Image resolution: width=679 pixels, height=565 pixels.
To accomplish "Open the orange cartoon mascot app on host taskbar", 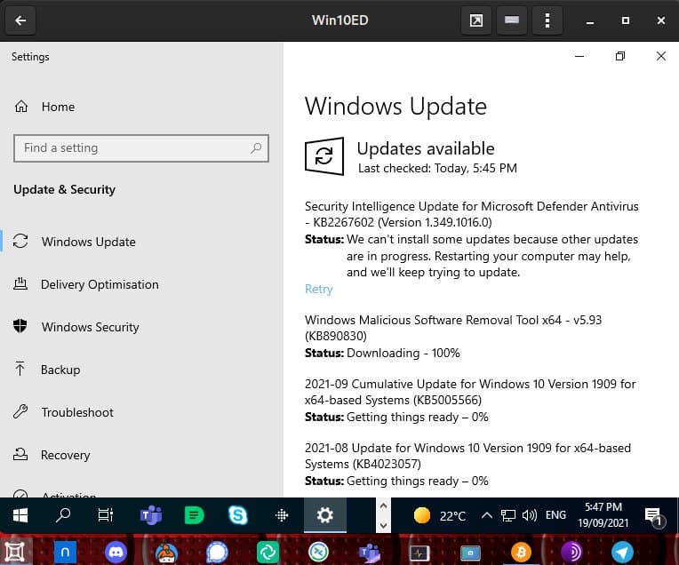I will click(x=166, y=553).
